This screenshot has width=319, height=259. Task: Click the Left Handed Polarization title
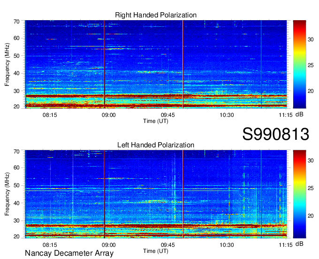coord(156,145)
